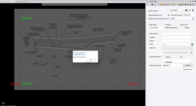The height and width of the screenshot is (106, 196).
Task: Switch to the Plan View [Utilities] tab
Action: pyautogui.click(x=6, y=2)
